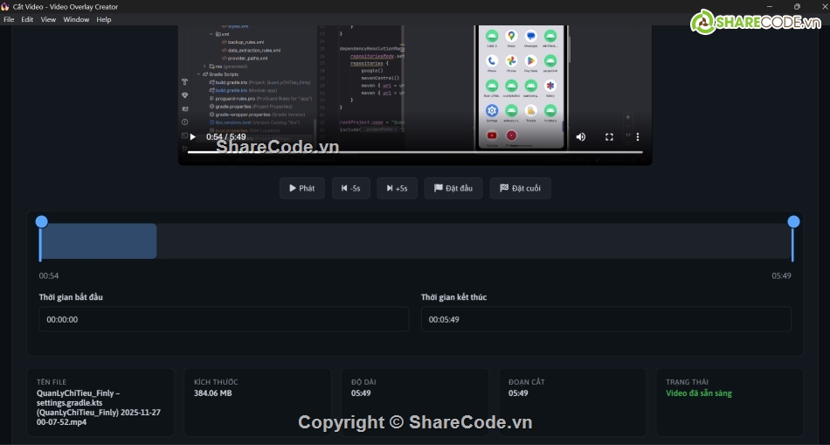Open the Help menu
Image resolution: width=830 pixels, height=445 pixels.
click(104, 19)
